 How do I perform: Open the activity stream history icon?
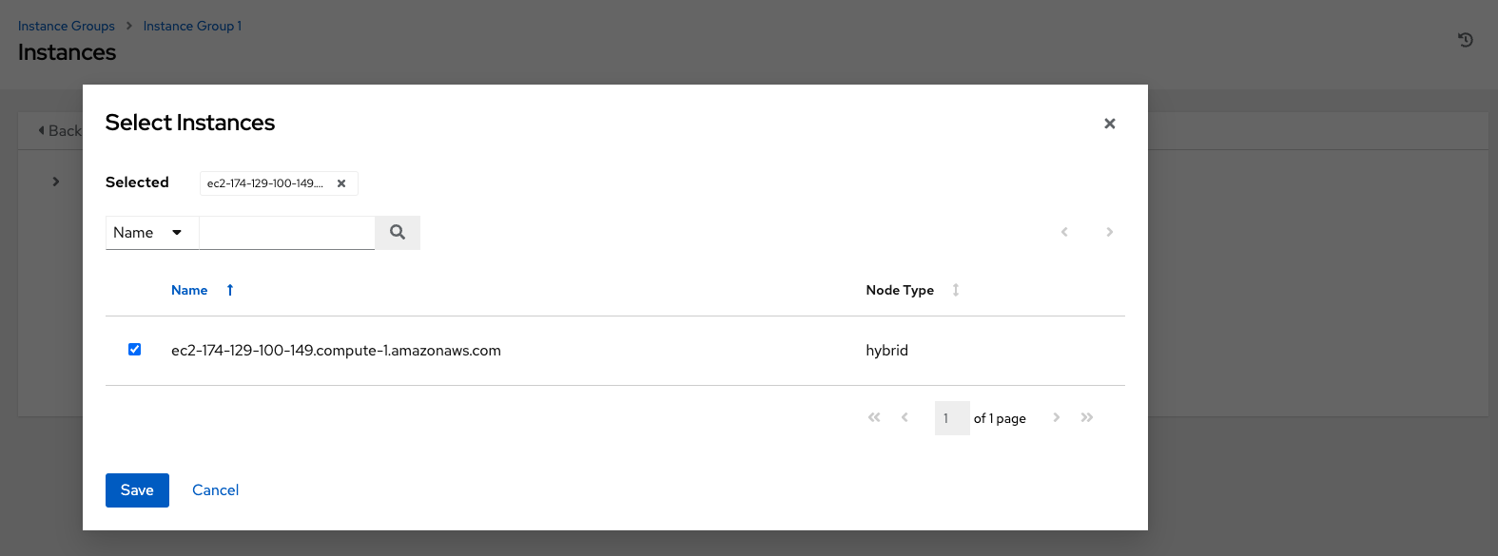click(x=1465, y=40)
